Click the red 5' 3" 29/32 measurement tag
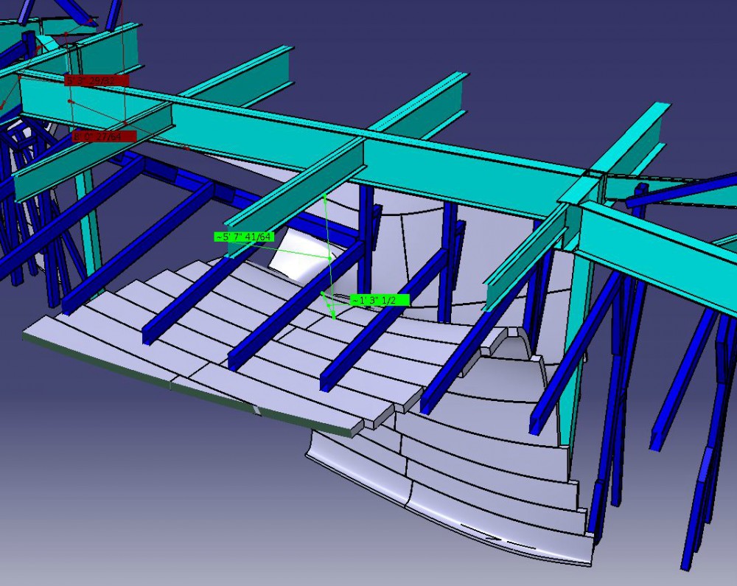Viewport: 737px width, 586px height. pos(97,81)
